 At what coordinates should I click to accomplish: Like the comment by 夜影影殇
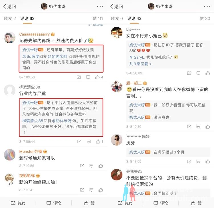coord(101,190)
